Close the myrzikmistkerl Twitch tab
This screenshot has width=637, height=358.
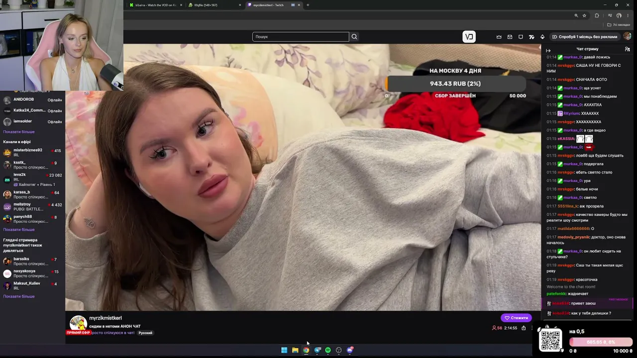click(299, 5)
